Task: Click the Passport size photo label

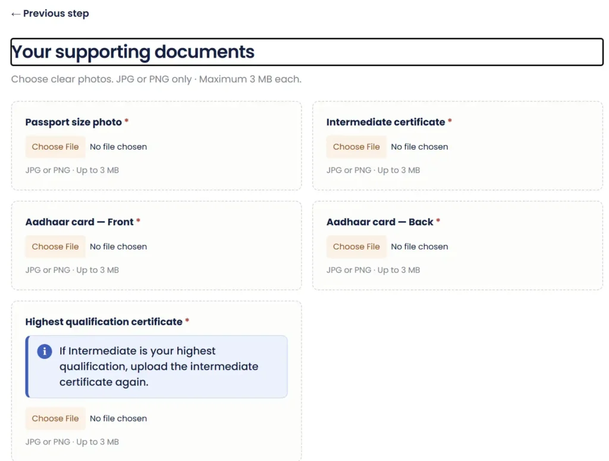Action: click(73, 122)
